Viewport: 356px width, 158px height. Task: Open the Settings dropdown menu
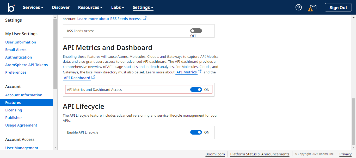143,7
